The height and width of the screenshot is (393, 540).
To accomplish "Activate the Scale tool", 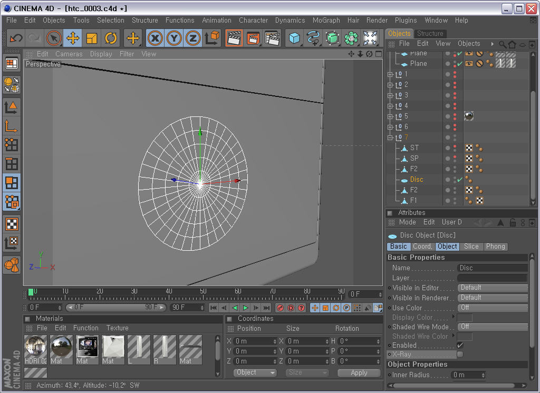I will point(92,38).
